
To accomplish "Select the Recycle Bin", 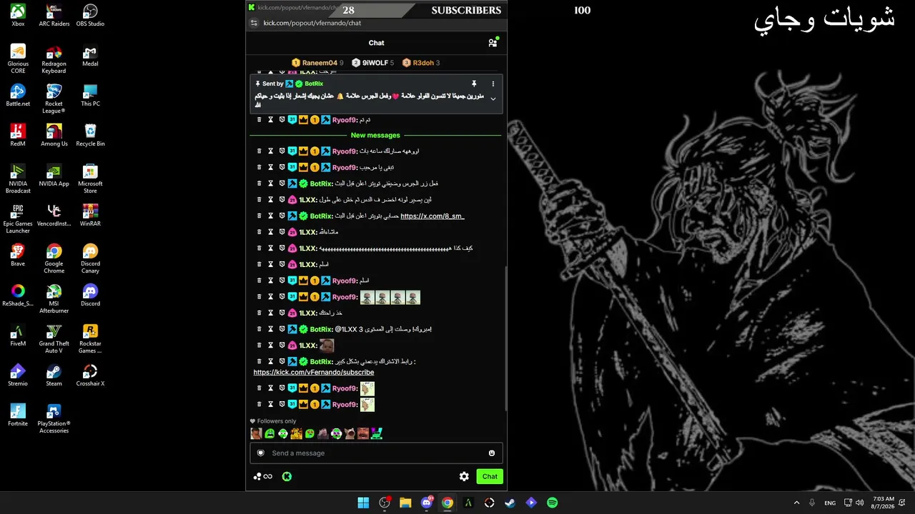I will 90,135.
